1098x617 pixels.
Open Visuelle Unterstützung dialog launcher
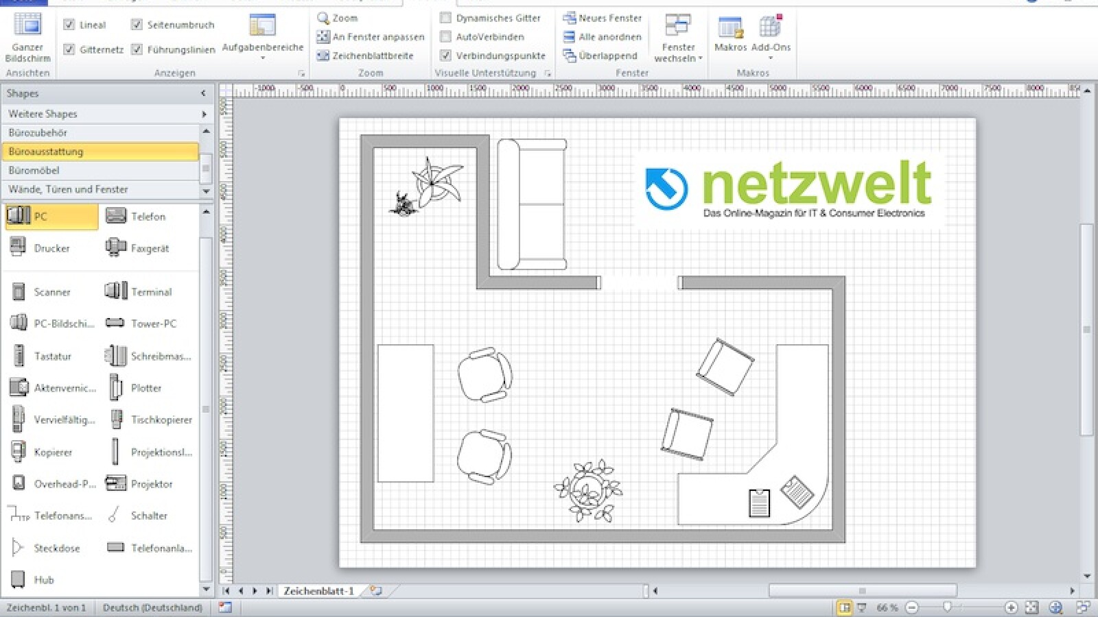point(548,73)
